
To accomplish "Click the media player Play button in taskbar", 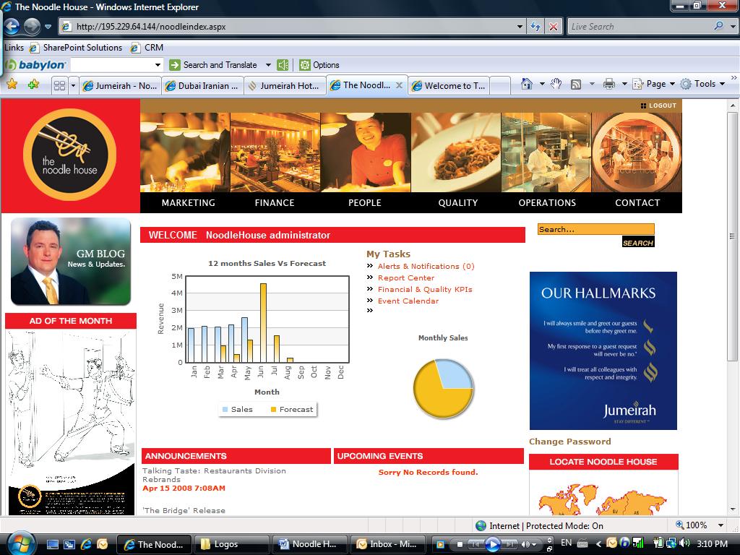I will 492,544.
